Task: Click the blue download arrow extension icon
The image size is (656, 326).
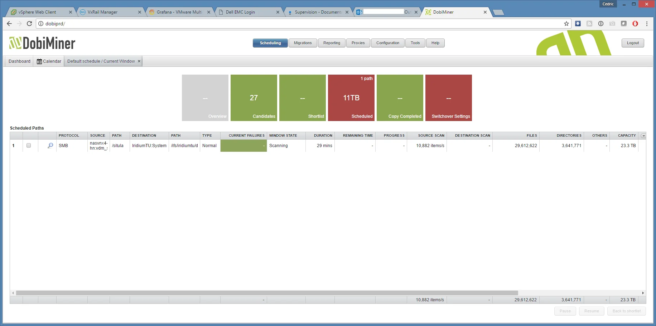Action: coord(578,24)
